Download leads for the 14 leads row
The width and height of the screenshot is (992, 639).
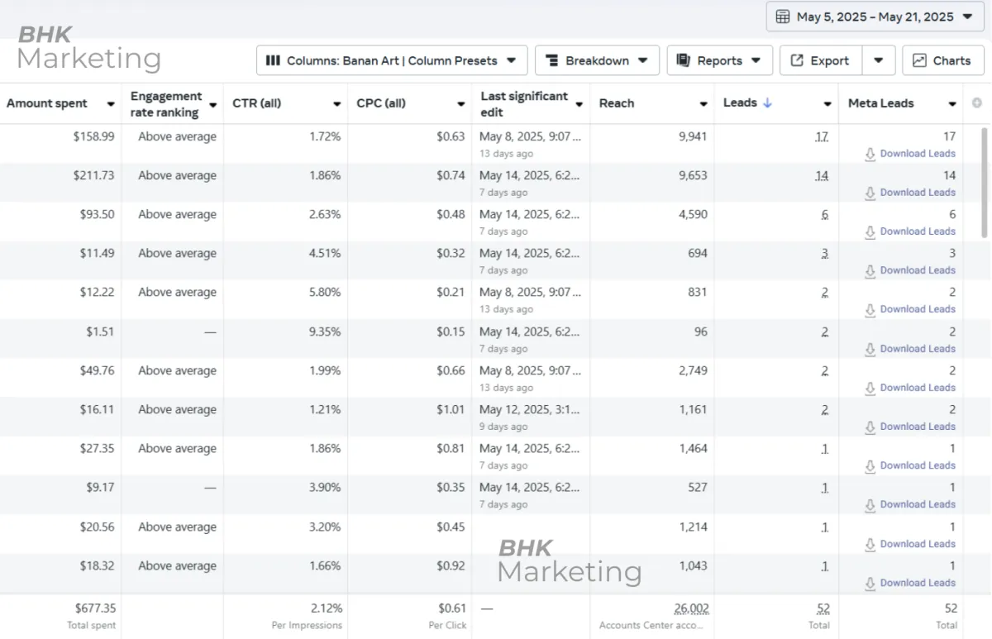point(917,193)
